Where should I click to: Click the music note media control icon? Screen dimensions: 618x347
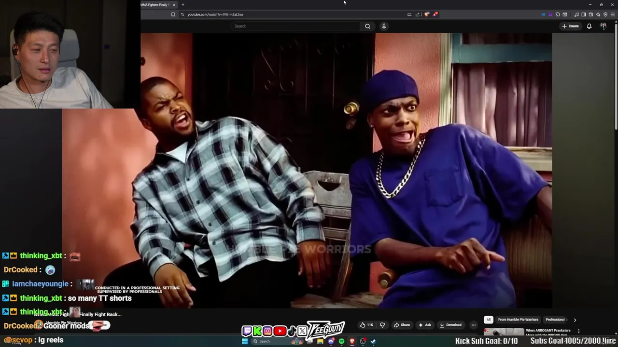pos(576,14)
